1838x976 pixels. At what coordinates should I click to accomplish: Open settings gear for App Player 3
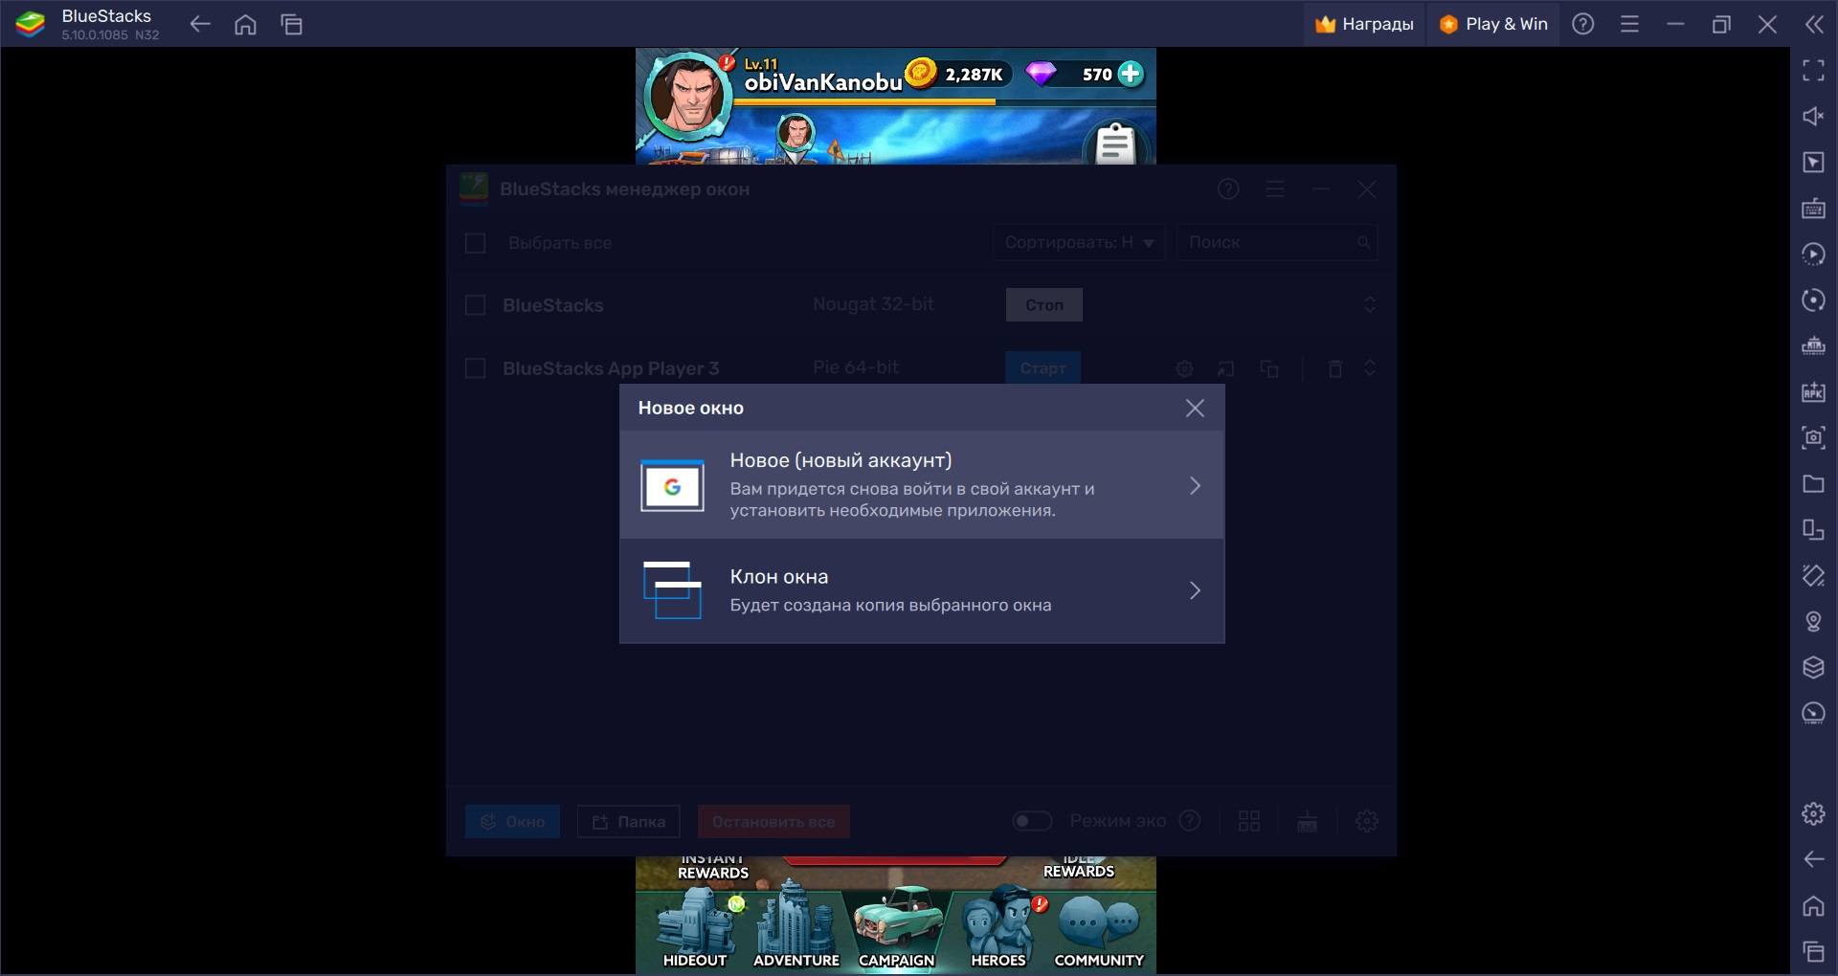click(1184, 368)
